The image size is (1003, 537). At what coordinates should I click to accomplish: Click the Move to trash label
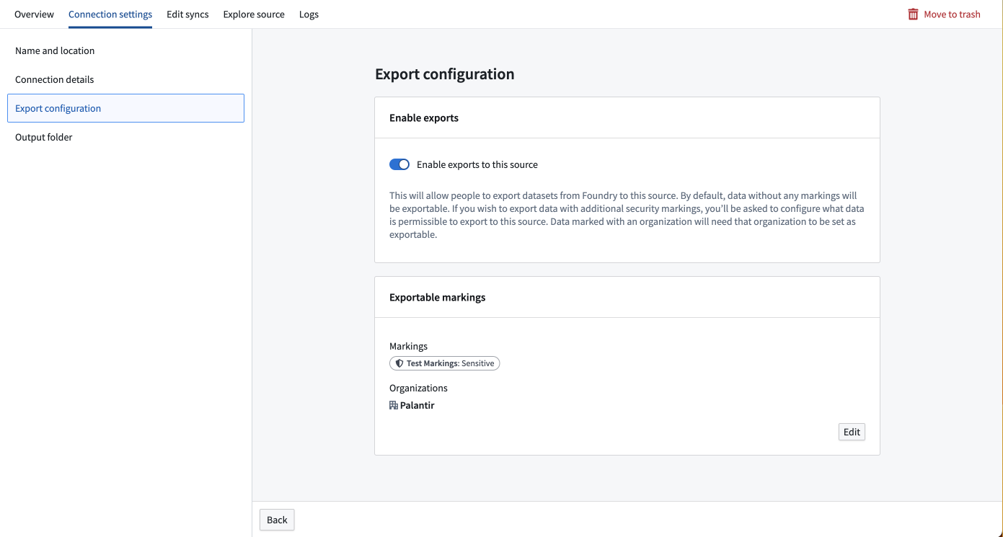point(952,14)
